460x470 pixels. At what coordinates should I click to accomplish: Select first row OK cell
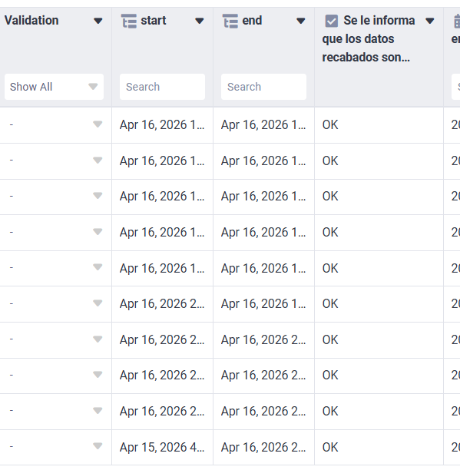pyautogui.click(x=379, y=125)
